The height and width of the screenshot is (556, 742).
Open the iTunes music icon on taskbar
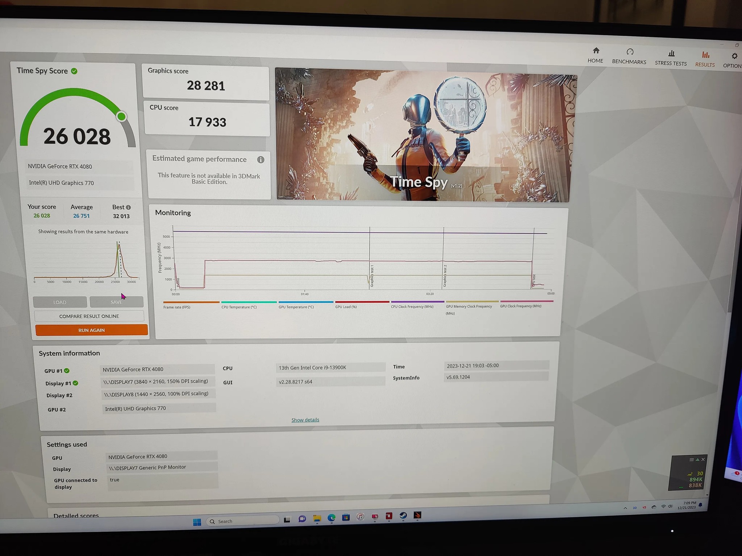coord(360,517)
